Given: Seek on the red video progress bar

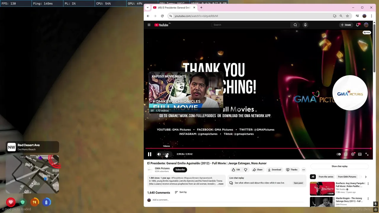Looking at the screenshot, I should pyautogui.click(x=258, y=149).
